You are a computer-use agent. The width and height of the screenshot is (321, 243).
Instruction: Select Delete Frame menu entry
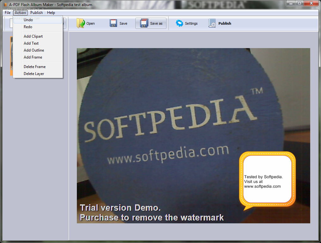38,66
